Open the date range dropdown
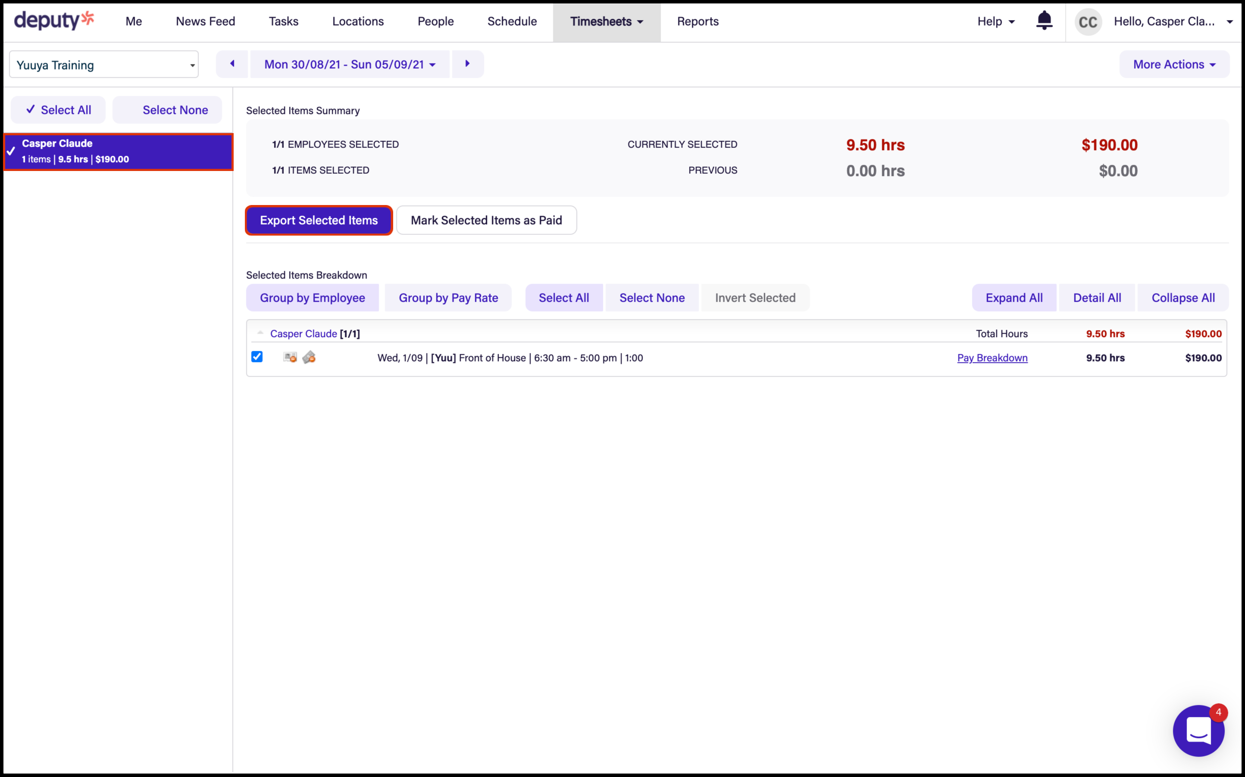The height and width of the screenshot is (777, 1245). 350,64
